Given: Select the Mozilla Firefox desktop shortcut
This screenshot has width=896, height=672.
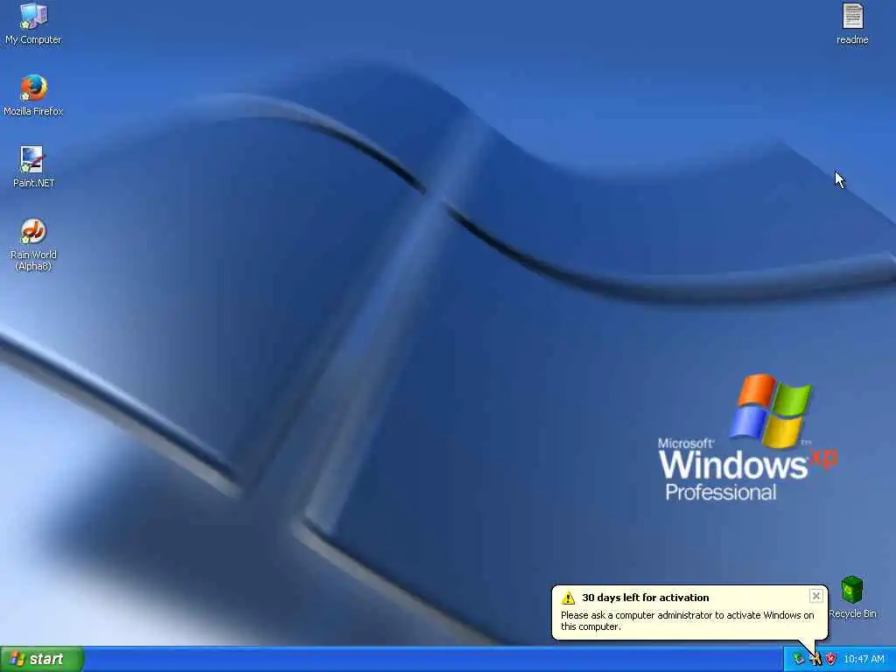Looking at the screenshot, I should pyautogui.click(x=33, y=95).
